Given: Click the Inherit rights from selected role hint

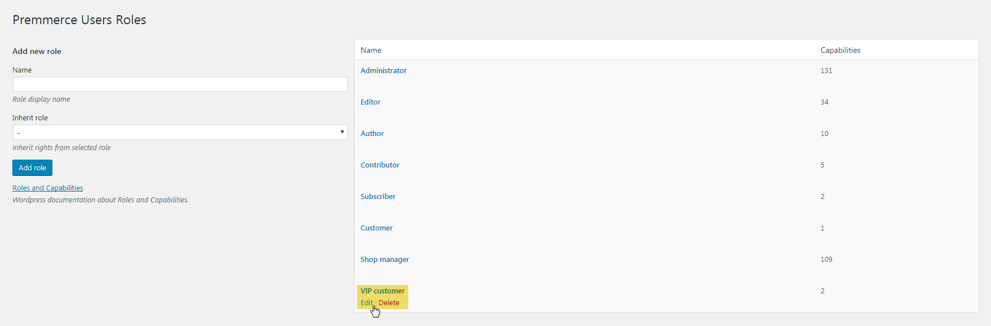Looking at the screenshot, I should [61, 147].
